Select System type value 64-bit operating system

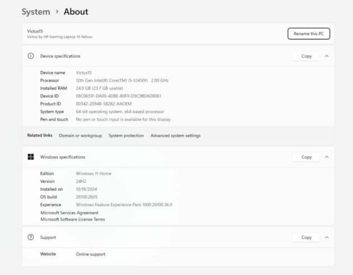120,112
